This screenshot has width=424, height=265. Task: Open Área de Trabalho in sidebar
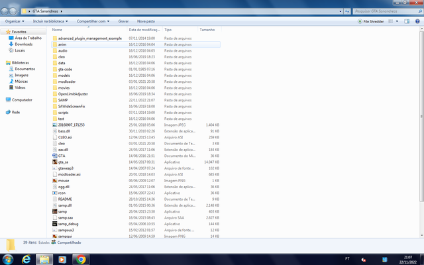coord(25,38)
